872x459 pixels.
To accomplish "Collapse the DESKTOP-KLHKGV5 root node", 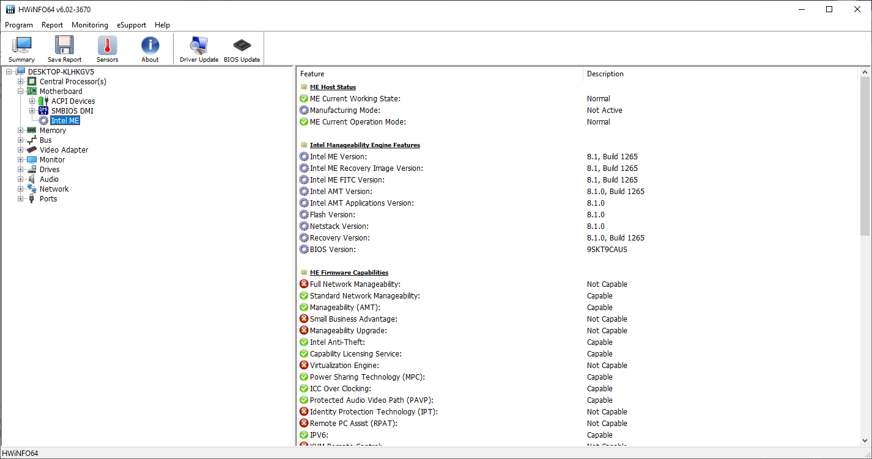I will click(9, 72).
